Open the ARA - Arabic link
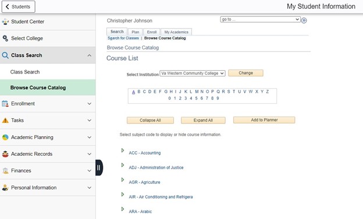Screen dimensions: 363x219 140,211
